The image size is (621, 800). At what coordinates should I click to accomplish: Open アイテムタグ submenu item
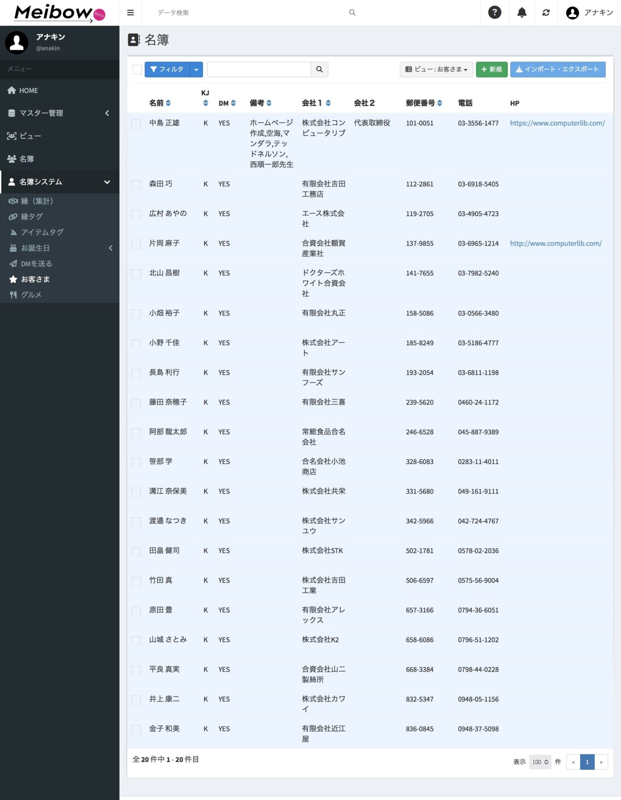tap(60, 232)
